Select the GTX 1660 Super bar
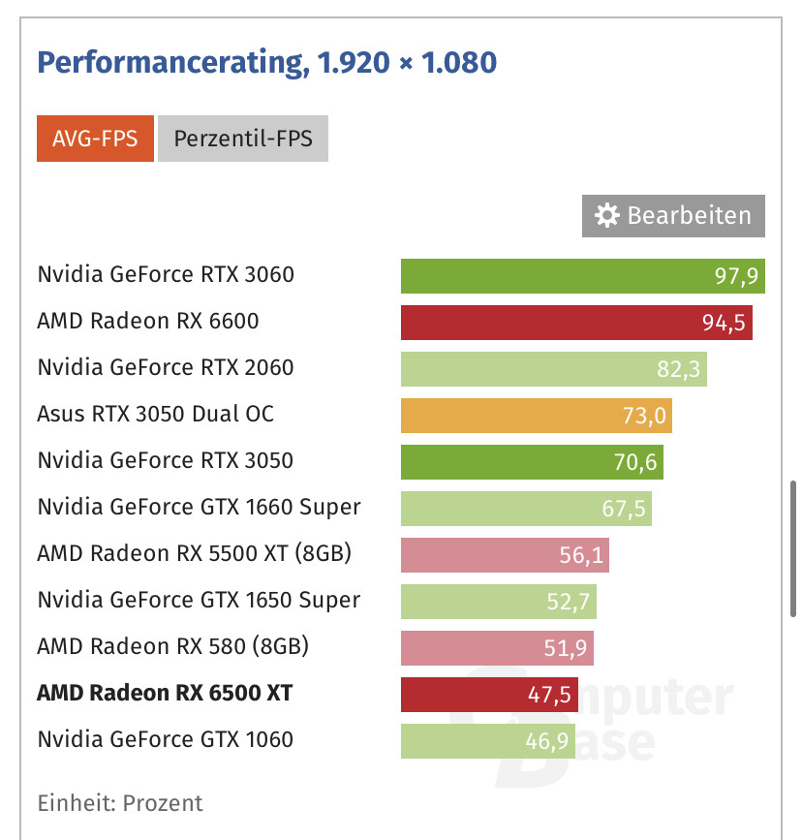 [x=526, y=508]
